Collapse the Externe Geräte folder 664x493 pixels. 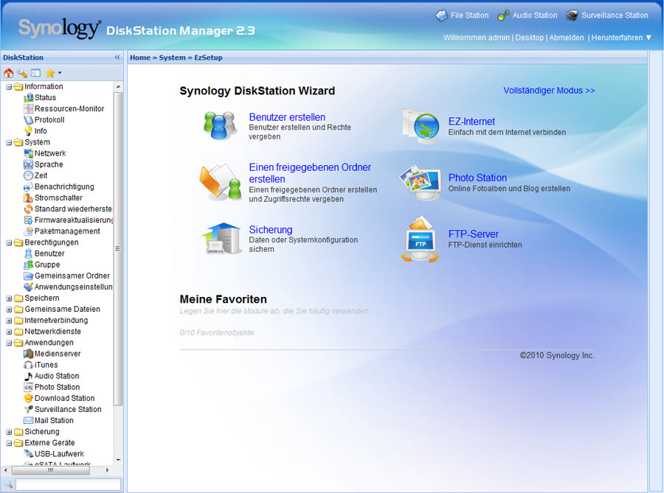click(x=9, y=443)
